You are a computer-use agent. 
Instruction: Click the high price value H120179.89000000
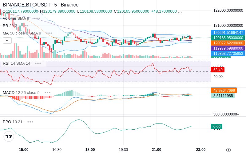pyautogui.click(x=58, y=11)
